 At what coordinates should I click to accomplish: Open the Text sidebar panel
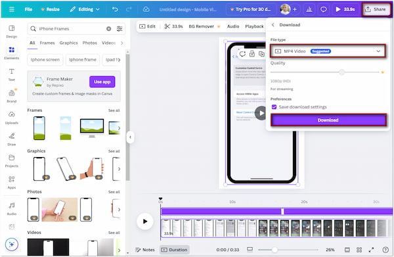[x=12, y=74]
